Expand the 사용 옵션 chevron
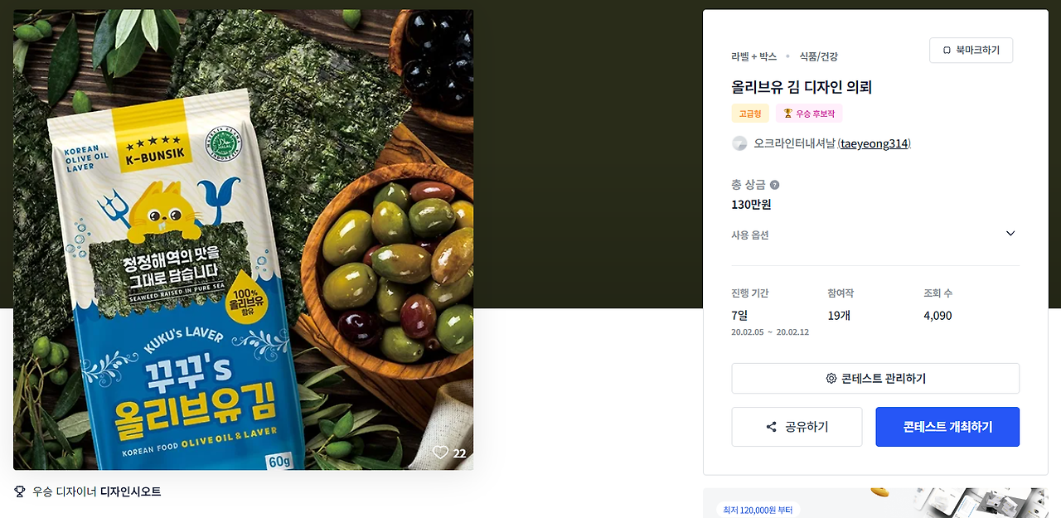 [x=1010, y=234]
